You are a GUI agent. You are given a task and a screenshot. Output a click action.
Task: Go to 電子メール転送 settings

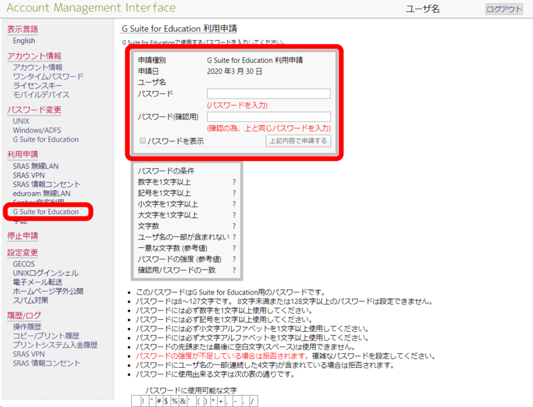38,282
